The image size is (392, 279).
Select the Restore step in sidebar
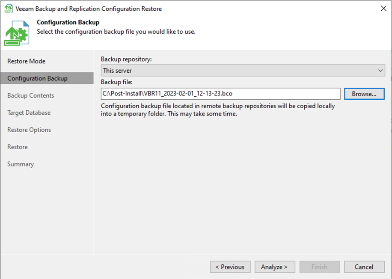coord(18,147)
